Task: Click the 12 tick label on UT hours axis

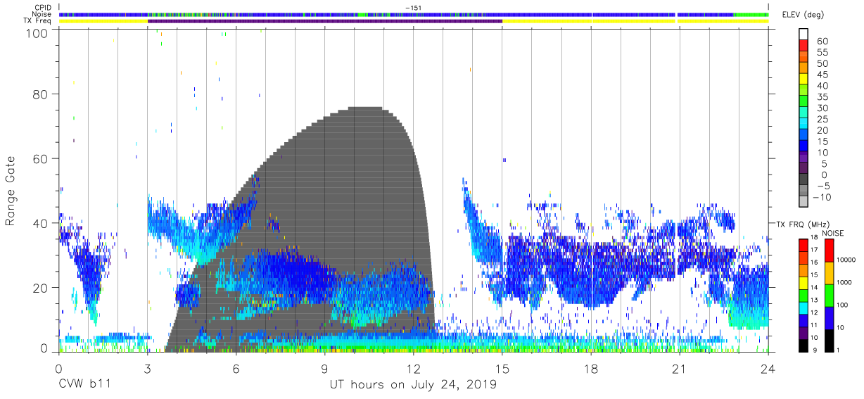Action: point(413,368)
